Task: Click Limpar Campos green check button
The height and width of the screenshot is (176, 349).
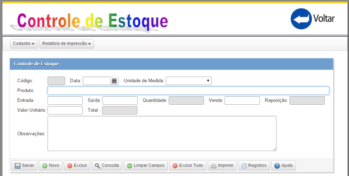Action: coord(145,165)
